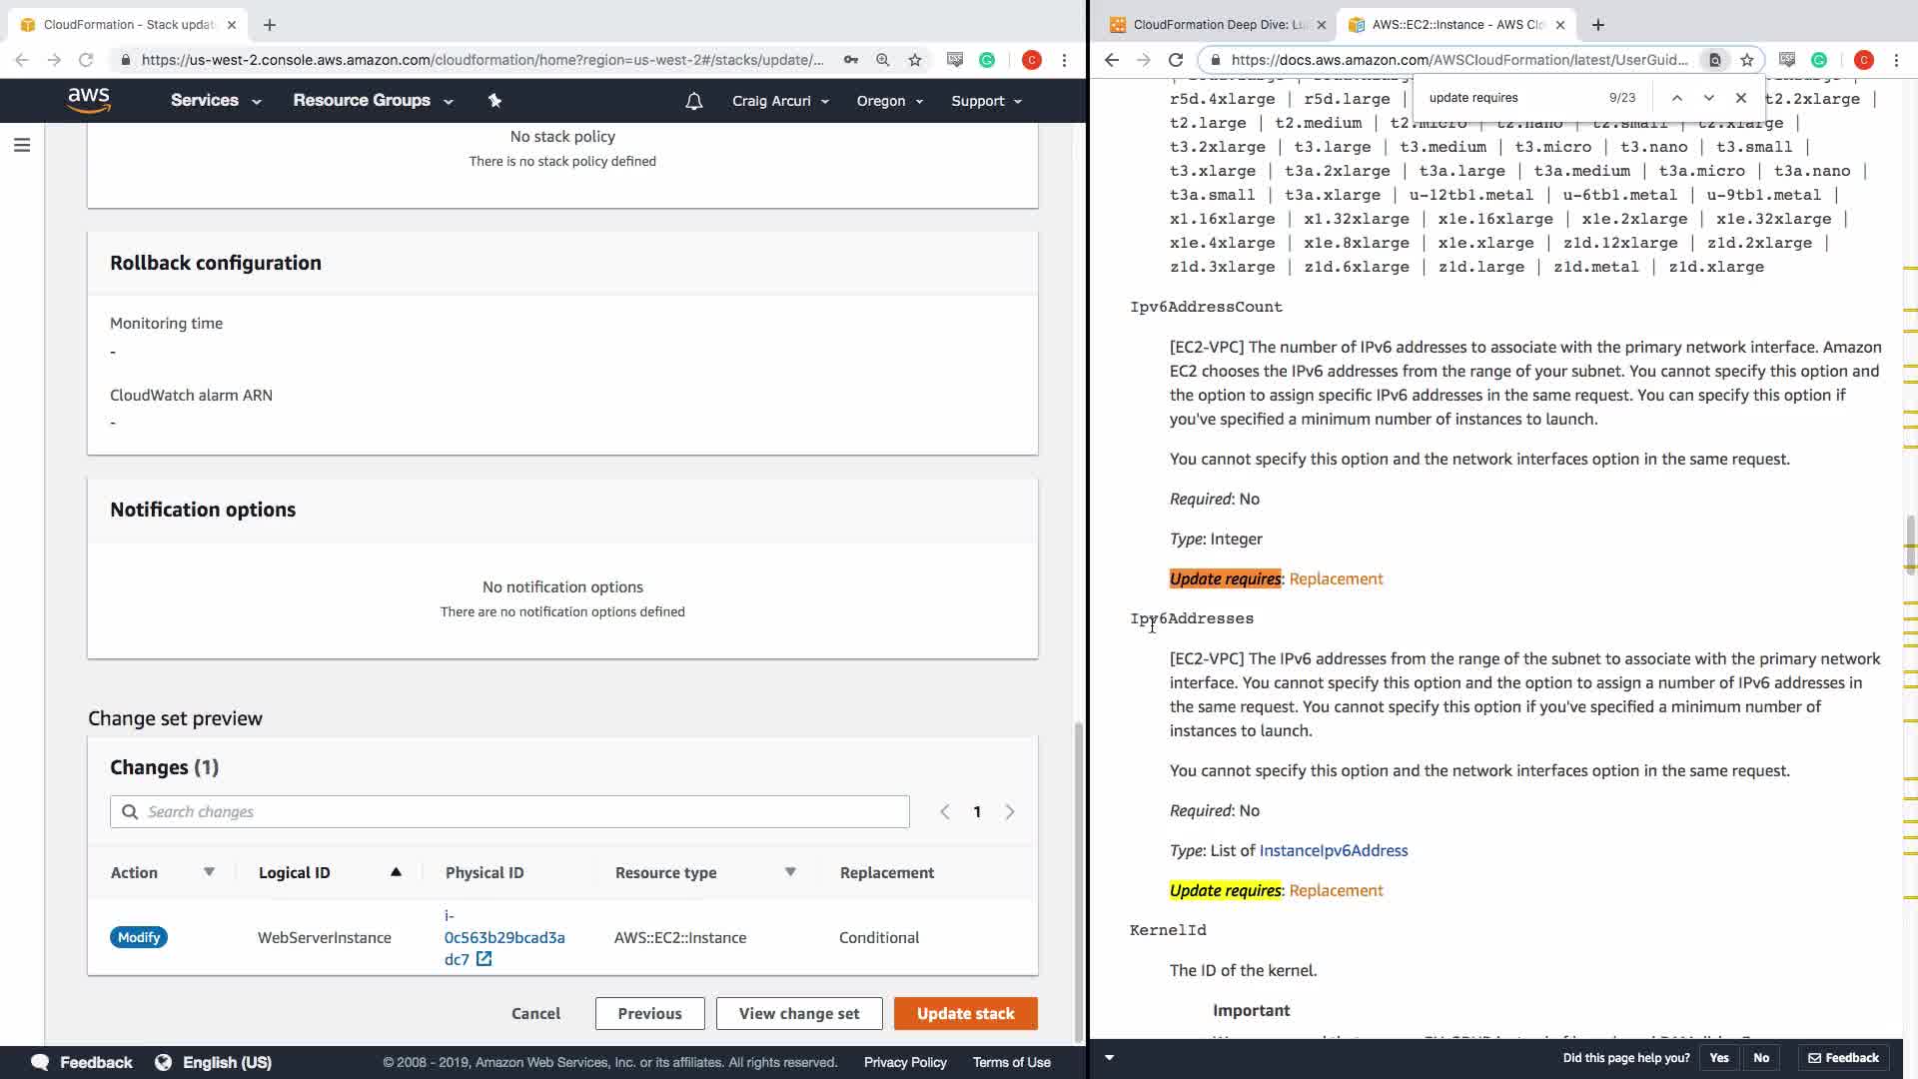1918x1079 pixels.
Task: Expand the Services dropdown menu
Action: [x=216, y=101]
